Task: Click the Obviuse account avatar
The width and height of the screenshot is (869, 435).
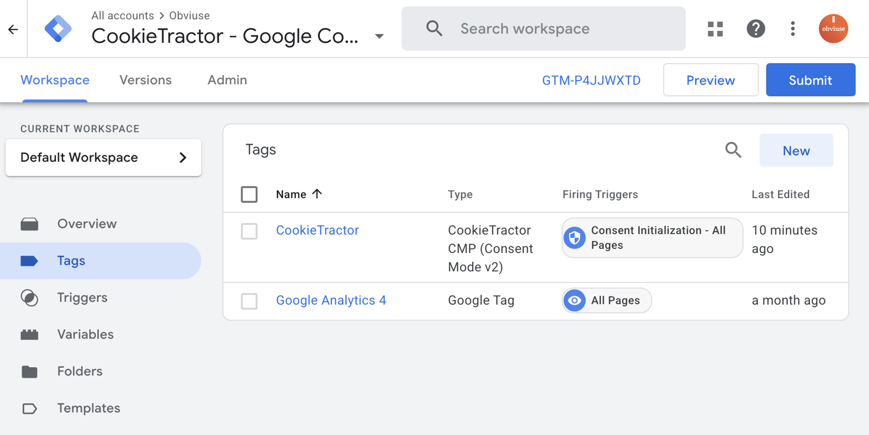Action: point(833,29)
